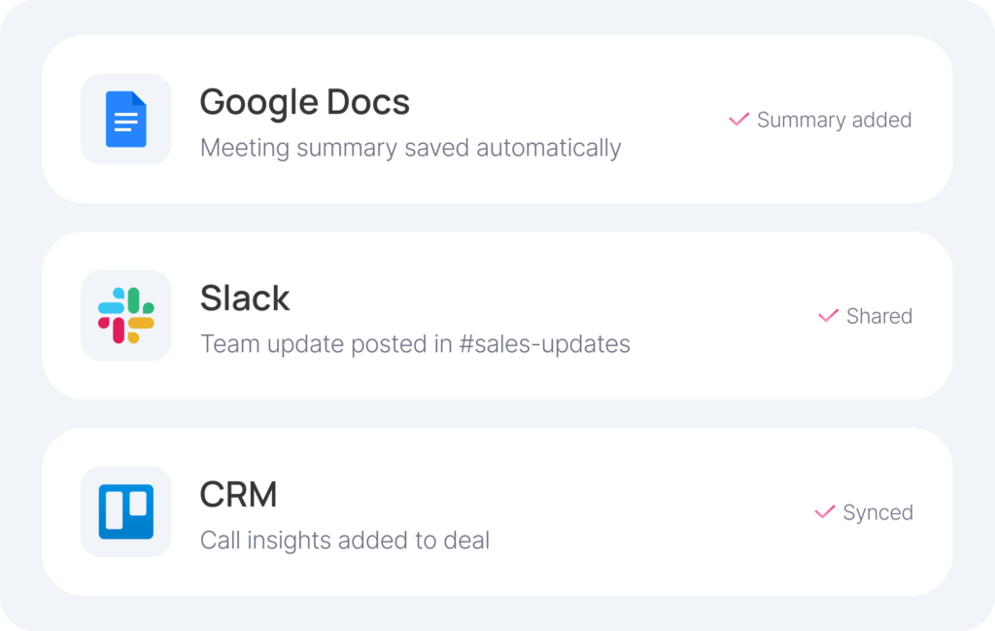Click the Shared status label

pyautogui.click(x=878, y=317)
